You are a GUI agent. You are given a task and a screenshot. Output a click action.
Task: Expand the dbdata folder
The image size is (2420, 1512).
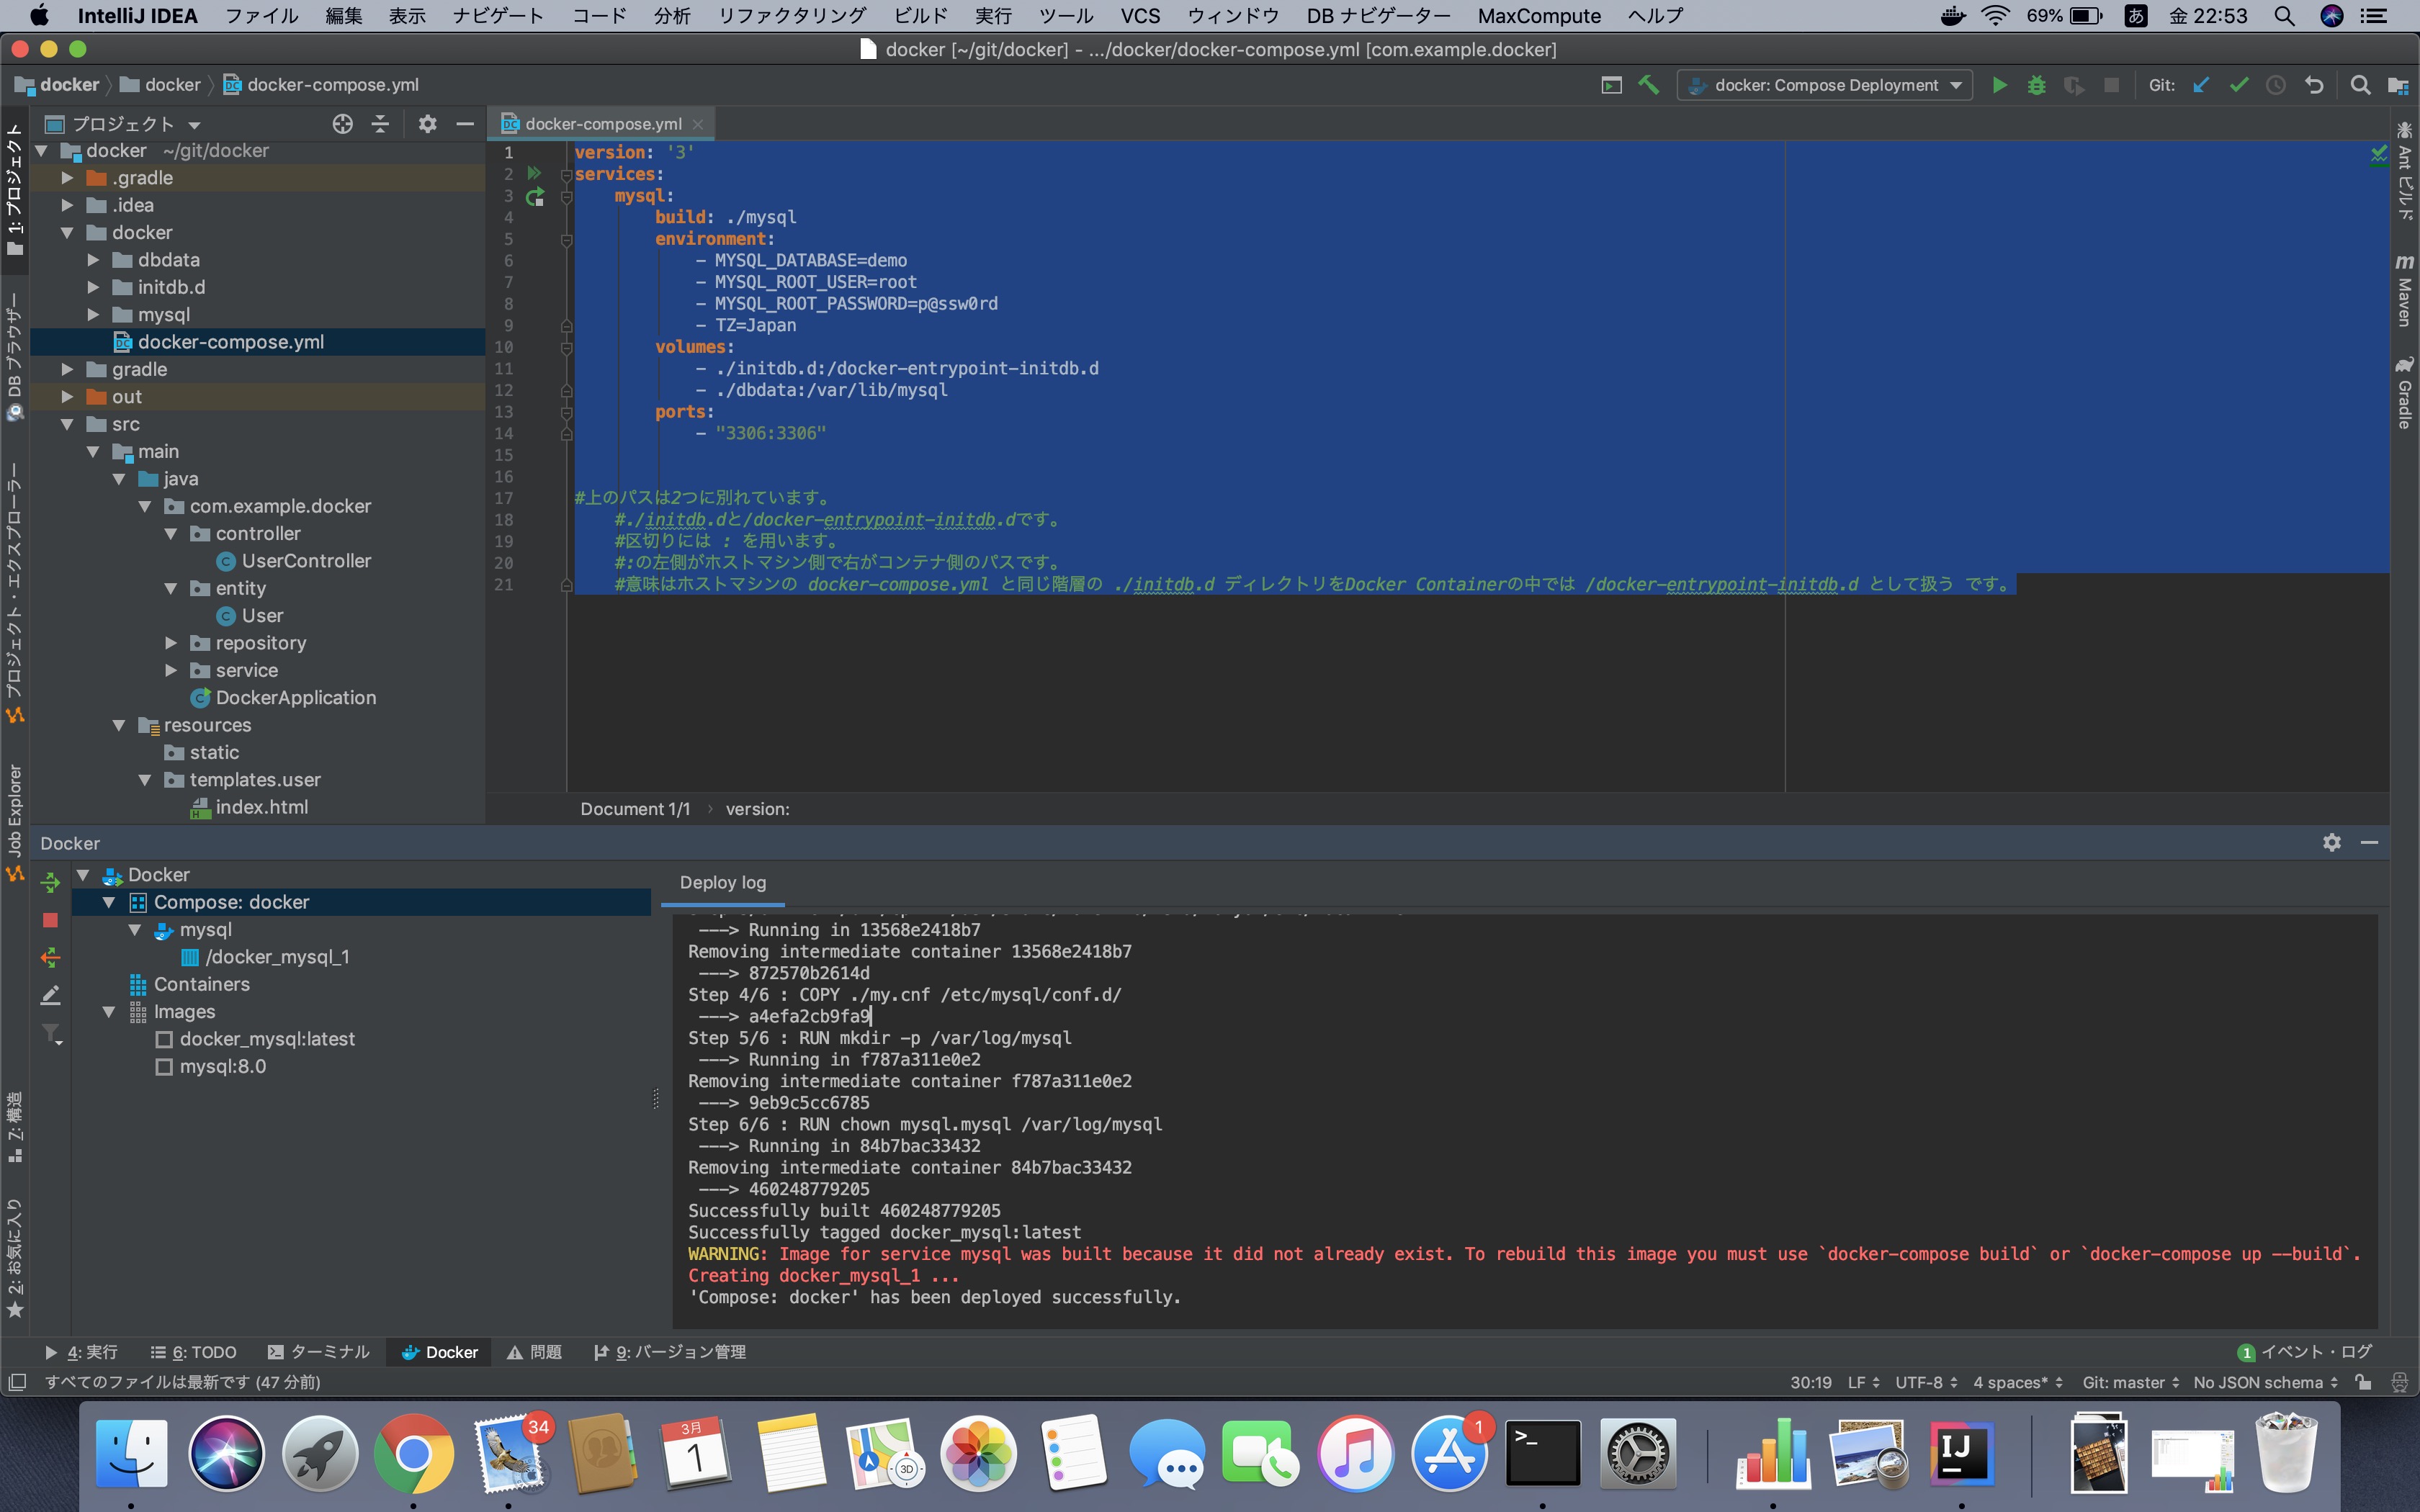pos(93,260)
